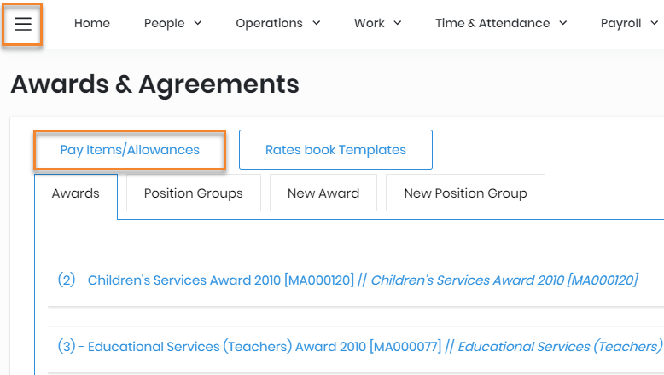Viewport: 664px width, 375px height.
Task: Select the Awards tab
Action: tap(76, 193)
